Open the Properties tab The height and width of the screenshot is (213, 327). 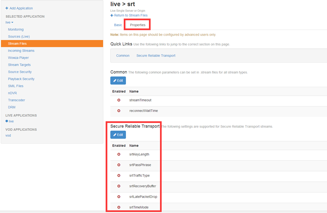[138, 25]
